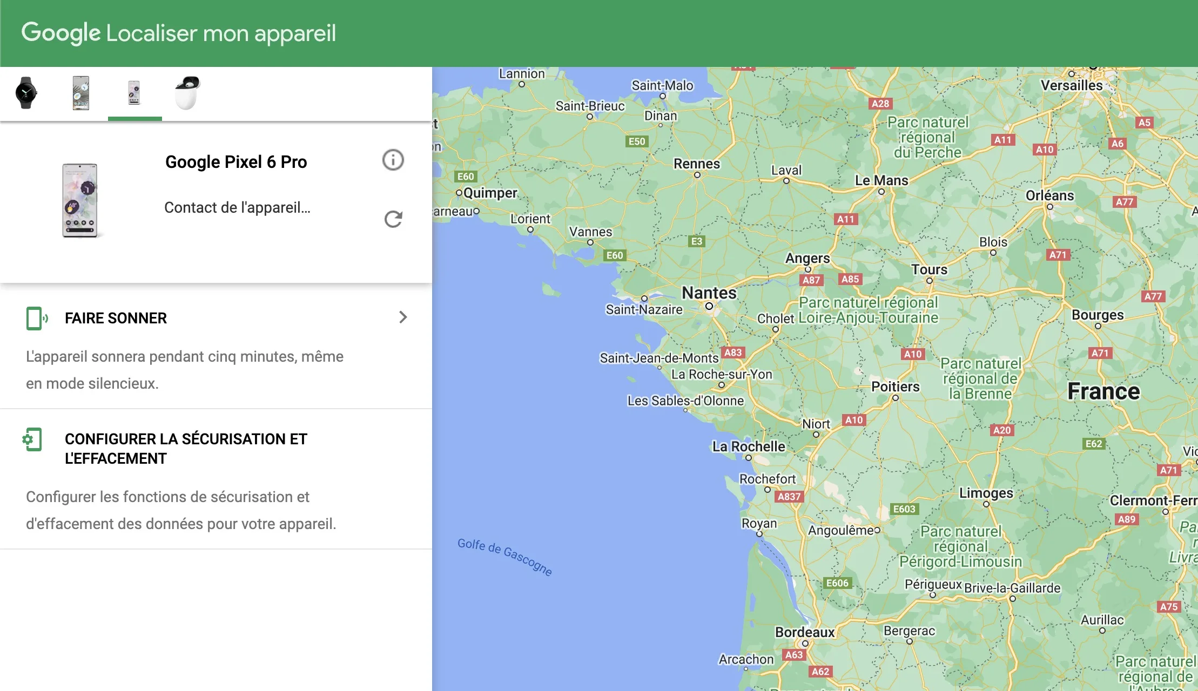
Task: Open device info circle icon
Action: pos(393,160)
